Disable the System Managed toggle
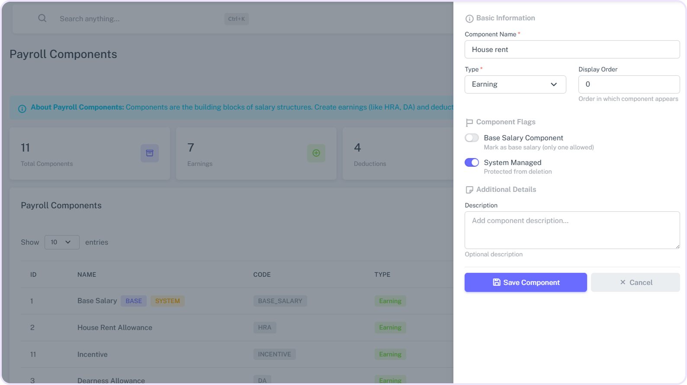The image size is (687, 385). point(472,162)
